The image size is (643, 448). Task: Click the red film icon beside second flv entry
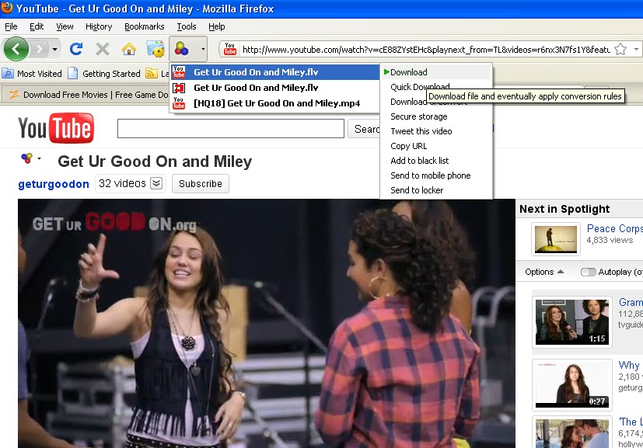179,88
